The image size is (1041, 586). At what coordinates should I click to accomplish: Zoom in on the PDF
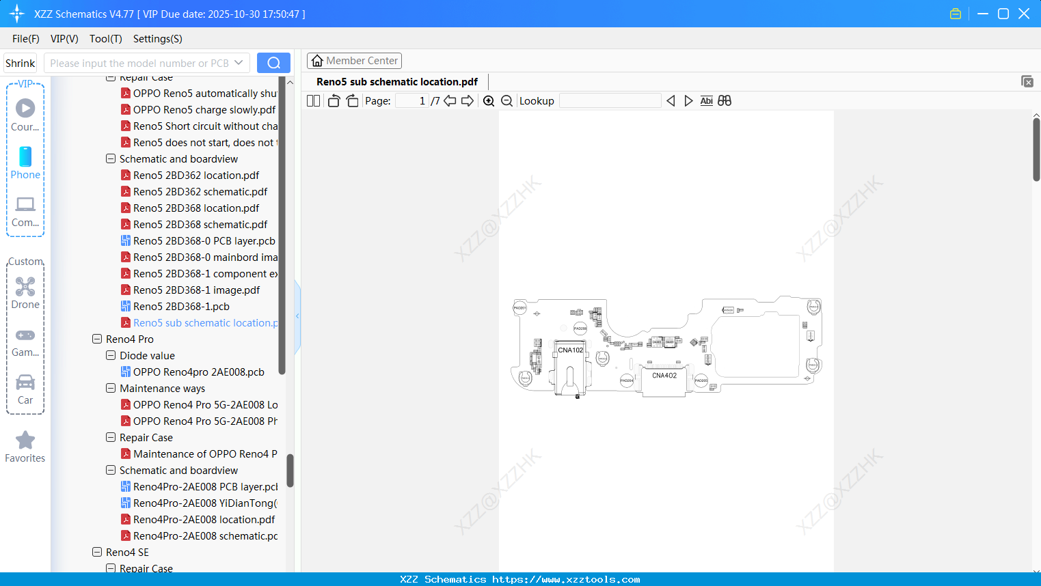489,101
